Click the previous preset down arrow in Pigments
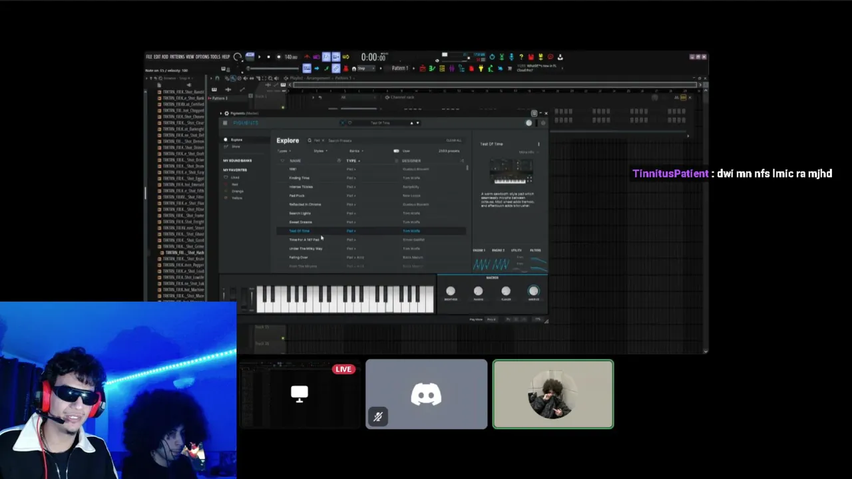This screenshot has height=479, width=852. click(417, 123)
